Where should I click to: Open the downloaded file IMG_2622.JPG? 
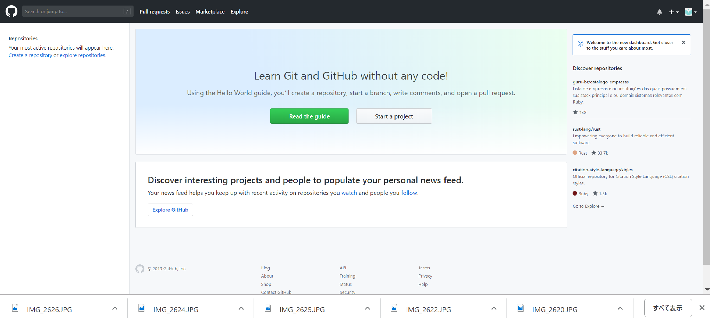428,310
